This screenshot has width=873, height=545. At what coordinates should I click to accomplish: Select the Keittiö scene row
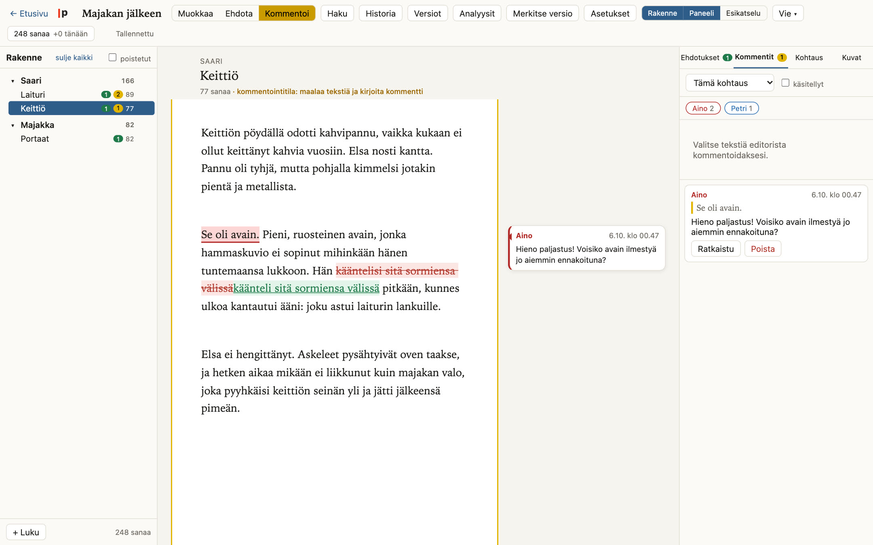pyautogui.click(x=81, y=108)
